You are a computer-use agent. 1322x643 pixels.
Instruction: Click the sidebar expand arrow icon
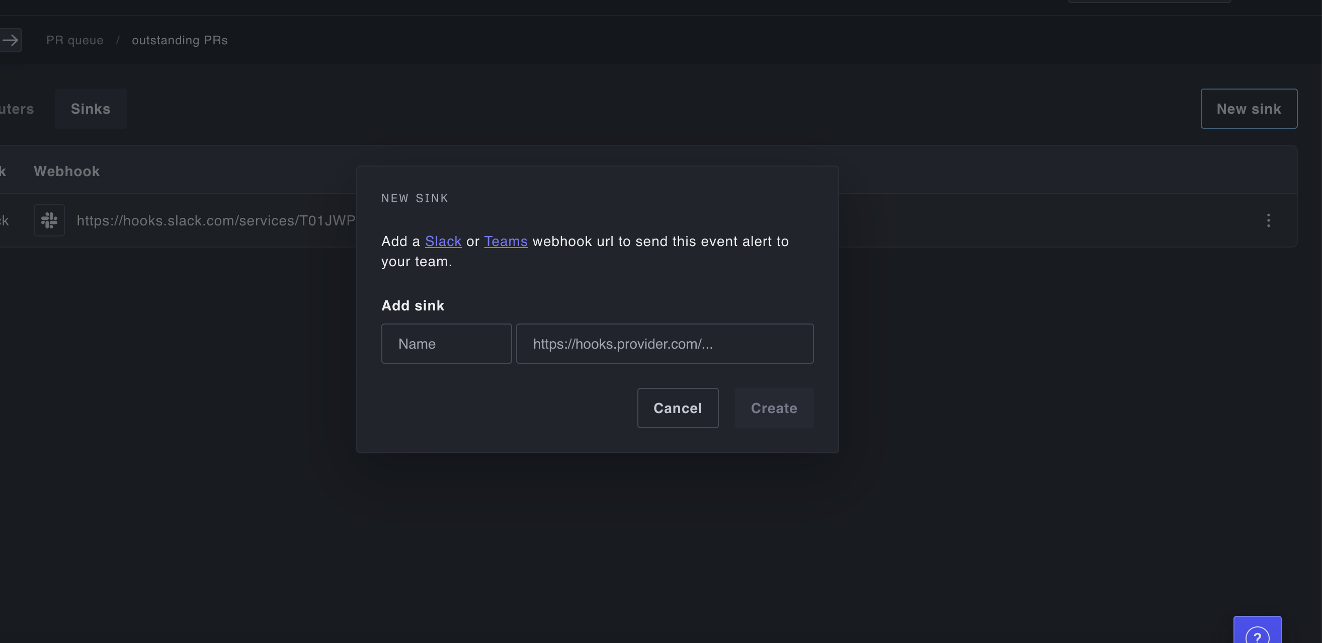click(10, 40)
